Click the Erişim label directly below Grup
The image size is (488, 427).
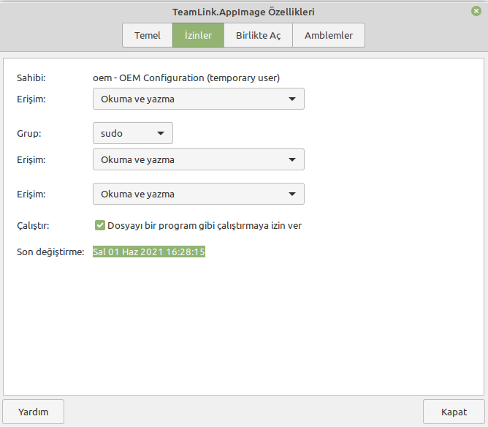pos(31,159)
